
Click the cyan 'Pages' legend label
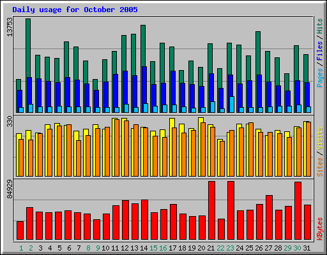pyautogui.click(x=320, y=78)
